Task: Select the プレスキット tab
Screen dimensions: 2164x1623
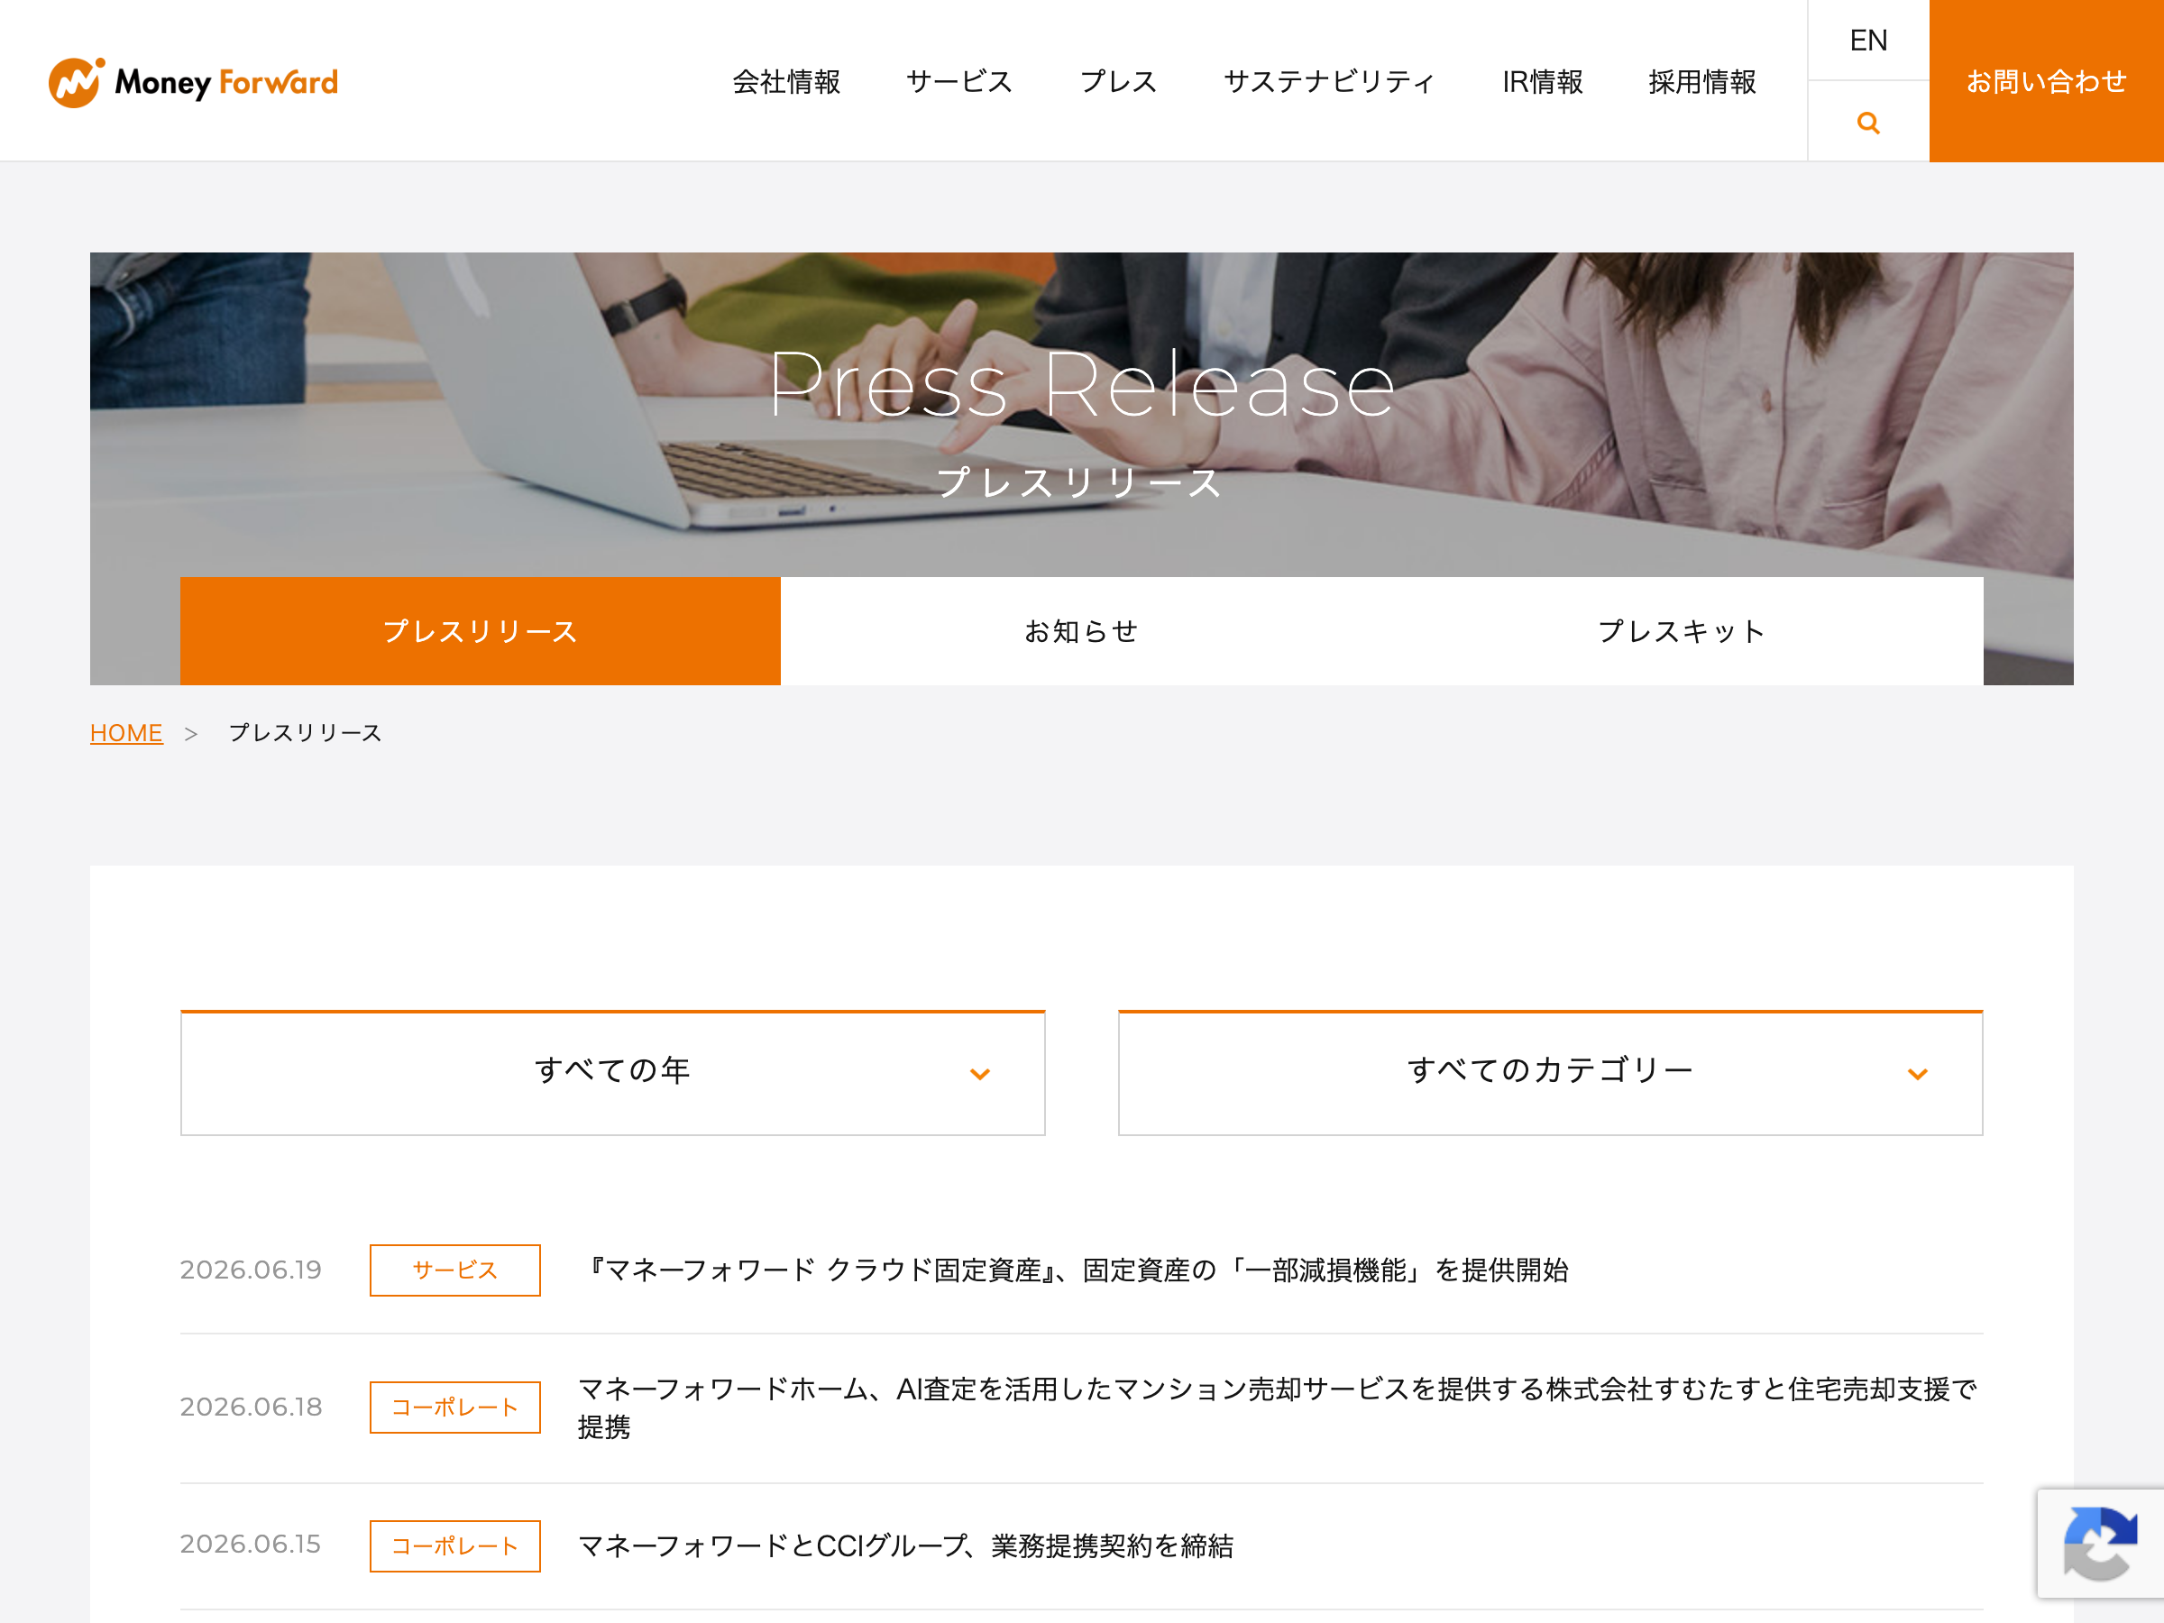Action: coord(1682,631)
